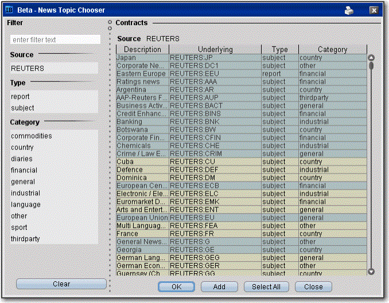Image resolution: width=389 pixels, height=303 pixels.
Task: Select the Botswana row
Action: [x=242, y=129]
